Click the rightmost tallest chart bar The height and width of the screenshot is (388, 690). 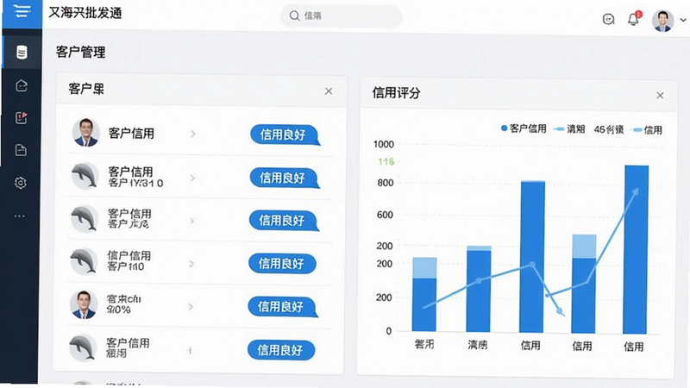[x=636, y=249]
